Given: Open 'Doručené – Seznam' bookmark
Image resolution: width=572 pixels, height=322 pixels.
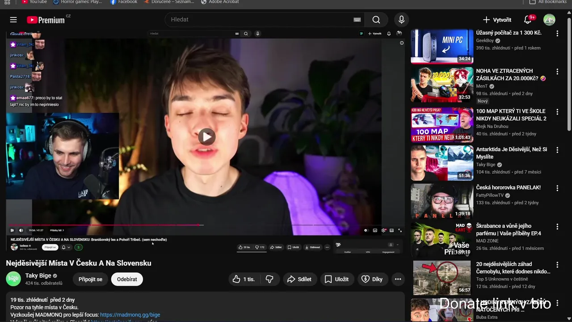Looking at the screenshot, I should coord(169,2).
